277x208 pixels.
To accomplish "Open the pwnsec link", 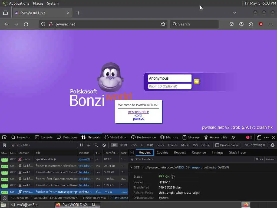I will click(138, 119).
